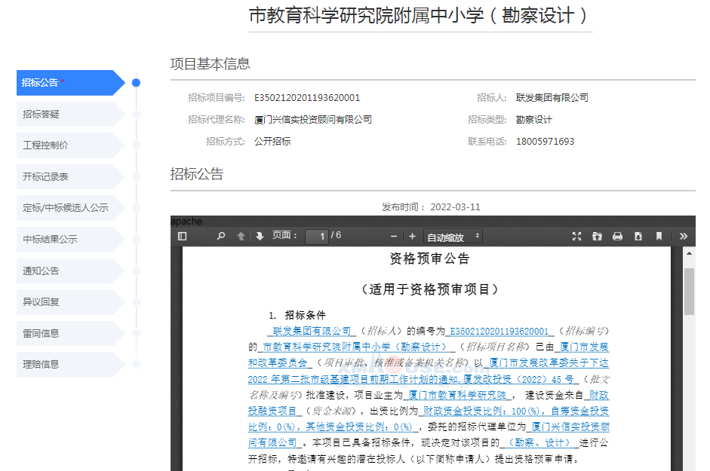Zoom in with the plus button

tap(412, 237)
